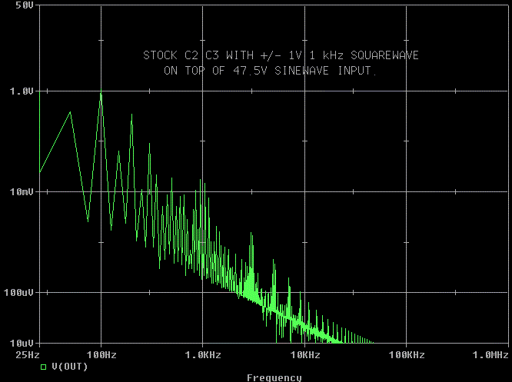This screenshot has width=512, height=382.
Task: Select the V(OUT) trace label
Action: pos(69,367)
